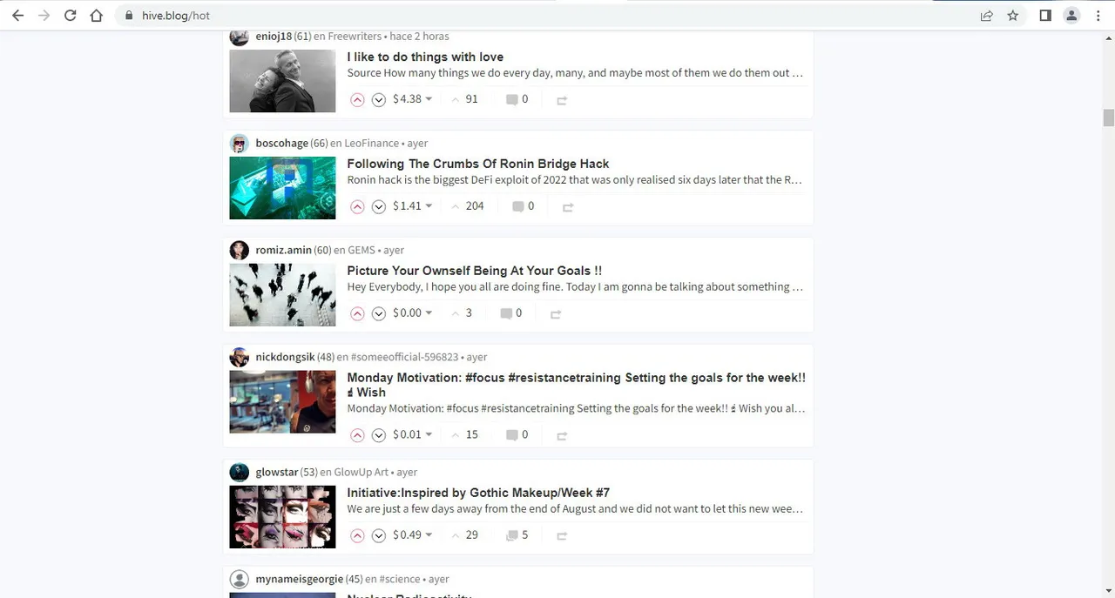The image size is (1115, 598).
Task: Open enioj18's avatar profile picture
Action: pyautogui.click(x=239, y=37)
